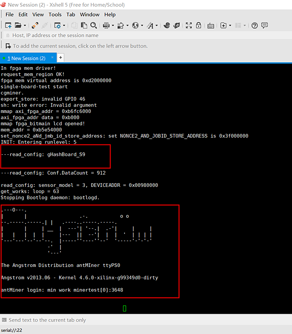Viewport: 292px width, 334px height.
Task: Open the File menu
Action: [x=9, y=14]
